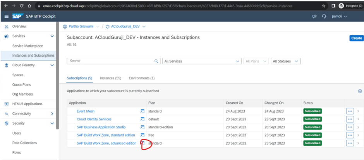Image resolution: width=364 pixels, height=160 pixels.
Task: Open actions menu for SAP Business Application Studio
Action: pos(350,127)
